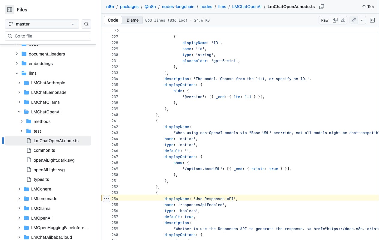Collapse the file tree side panel
Image resolution: width=384 pixels, height=240 pixels.
click(x=10, y=10)
